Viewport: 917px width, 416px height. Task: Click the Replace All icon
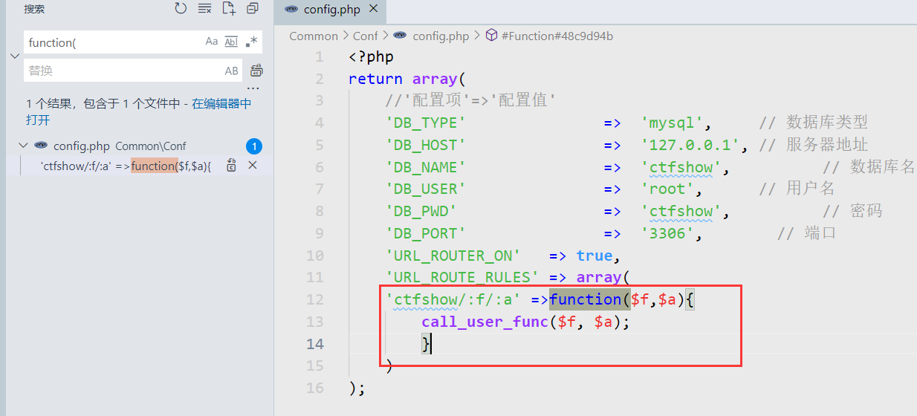point(257,71)
